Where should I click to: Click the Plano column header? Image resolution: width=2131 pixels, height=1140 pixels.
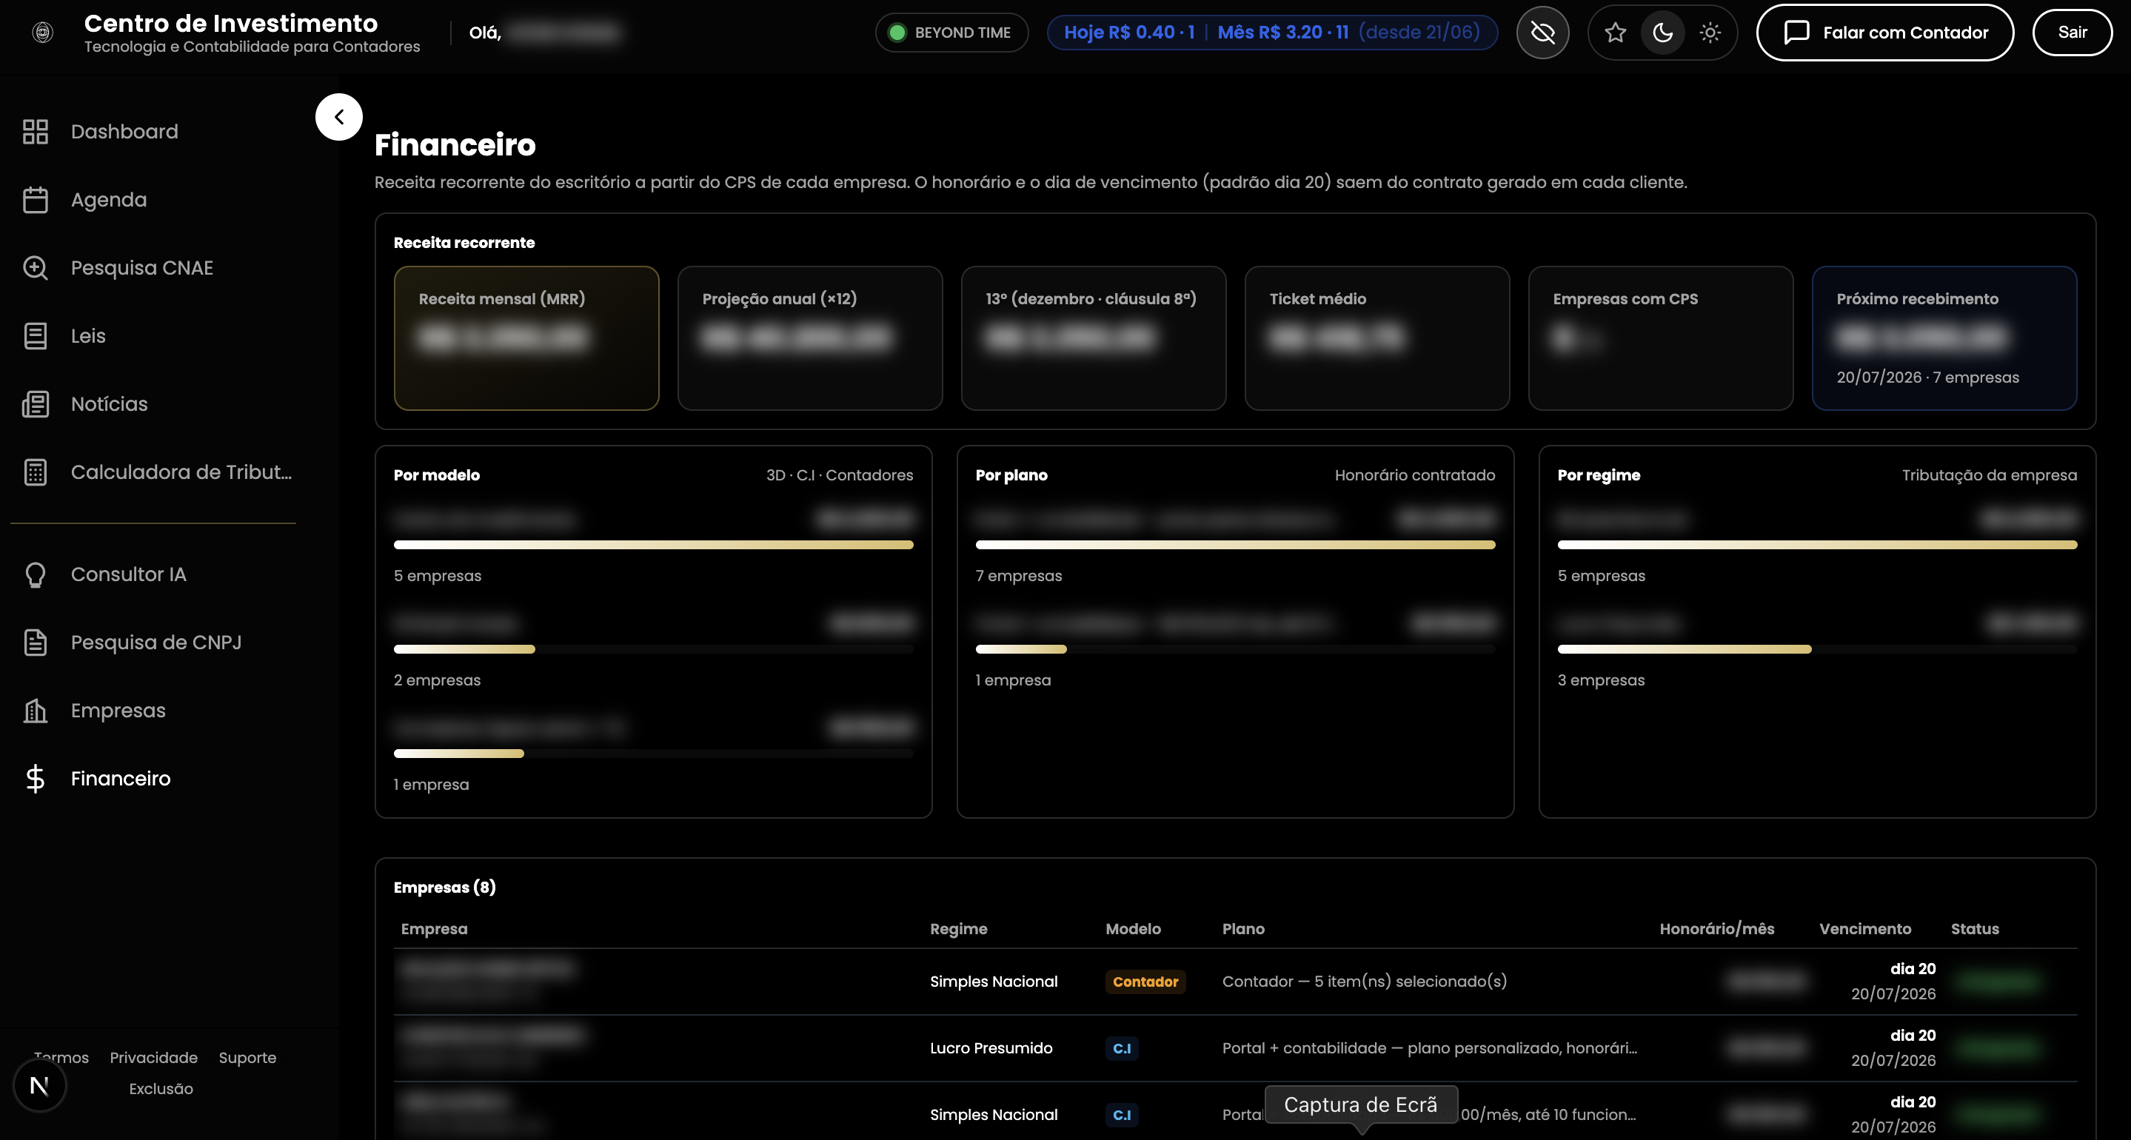coord(1242,928)
